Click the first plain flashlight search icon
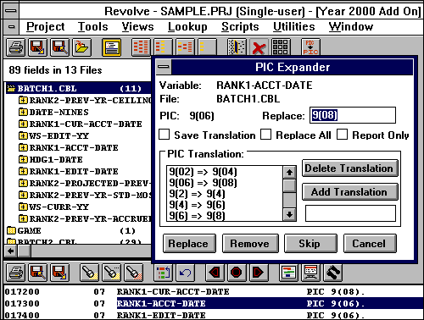 coord(89,273)
